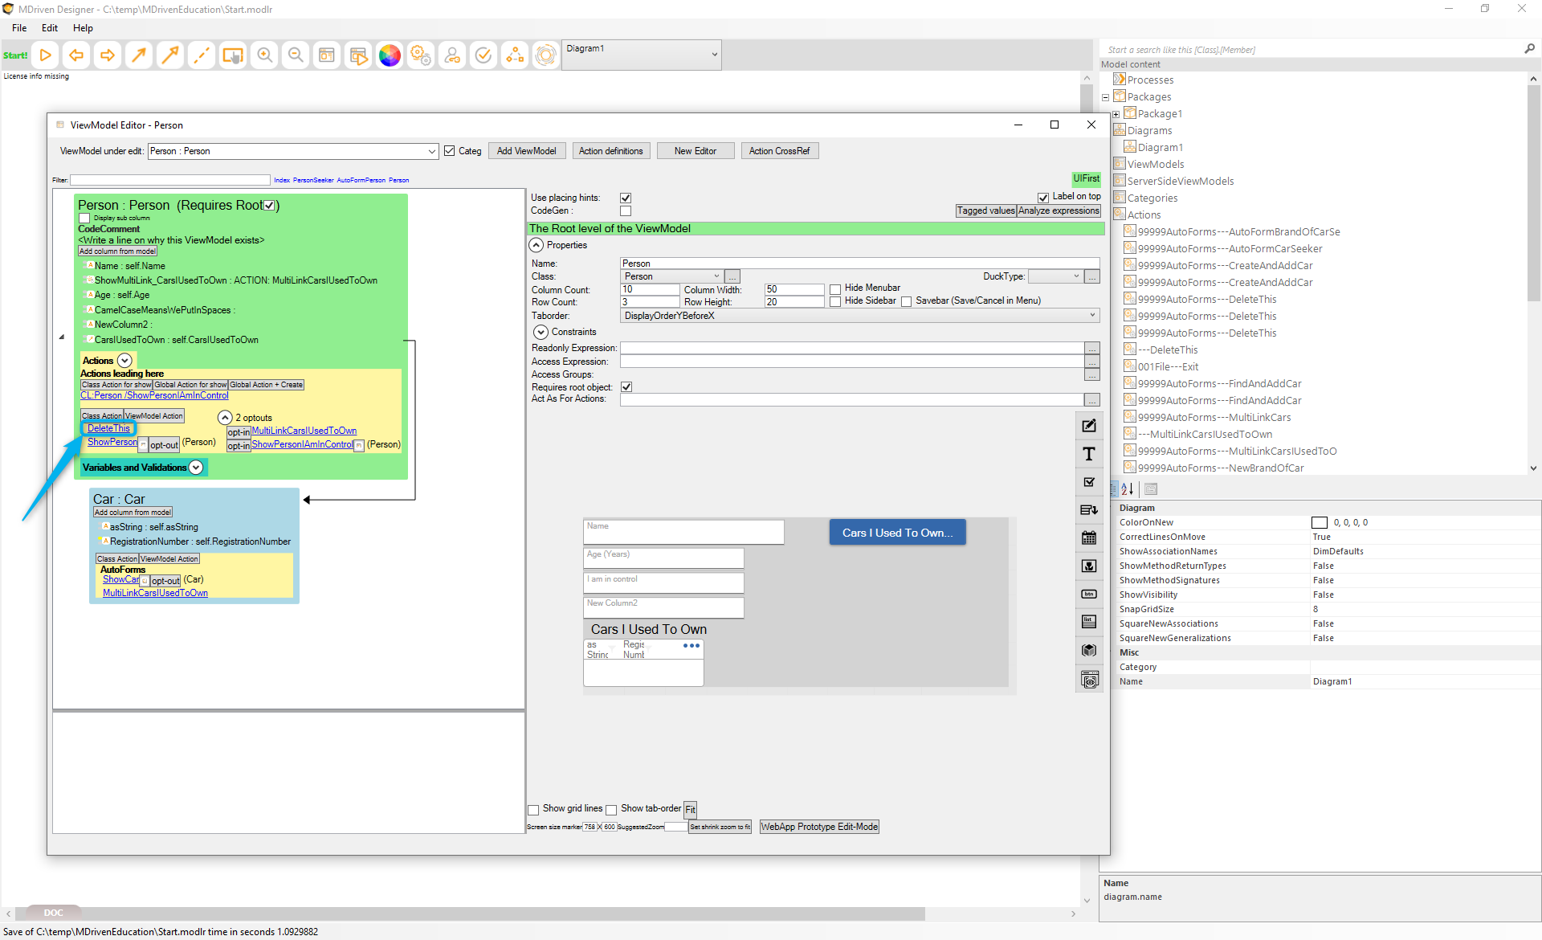1542x940 pixels.
Task: Click the user key access icon
Action: pos(452,55)
